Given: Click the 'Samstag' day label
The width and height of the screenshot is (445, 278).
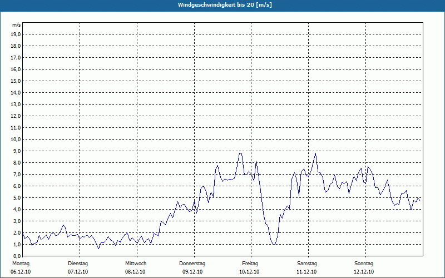Looking at the screenshot, I should pos(307,264).
